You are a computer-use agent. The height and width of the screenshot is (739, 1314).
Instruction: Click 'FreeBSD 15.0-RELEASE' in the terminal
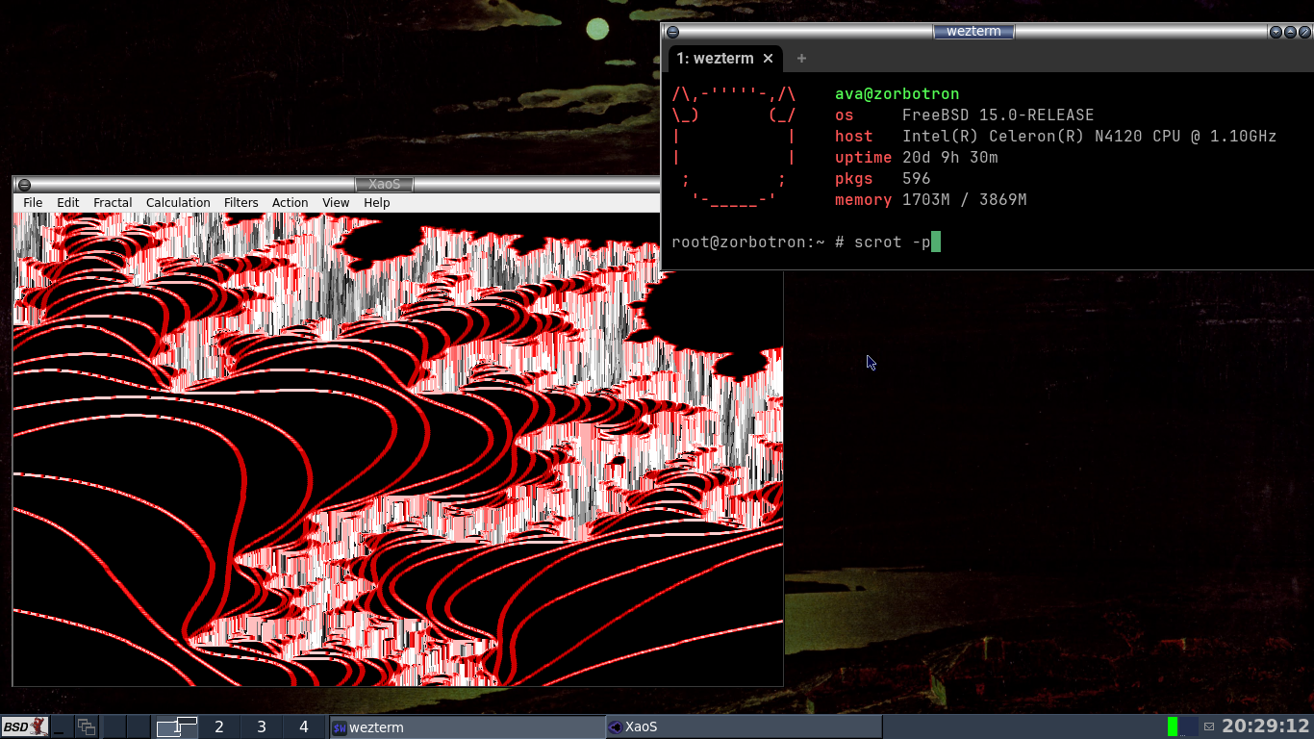tap(998, 115)
